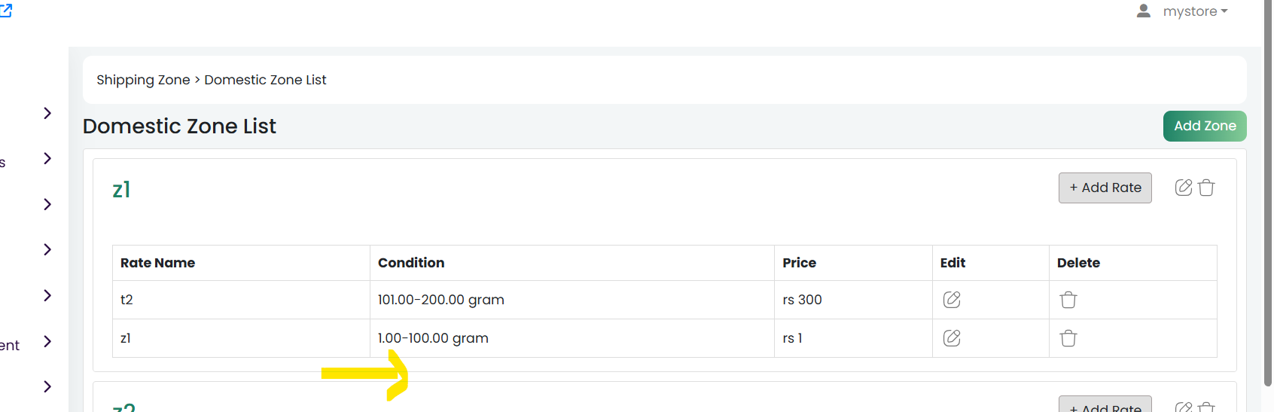
Task: Edit the 1.00-100.00 gram rate row
Action: pyautogui.click(x=952, y=338)
